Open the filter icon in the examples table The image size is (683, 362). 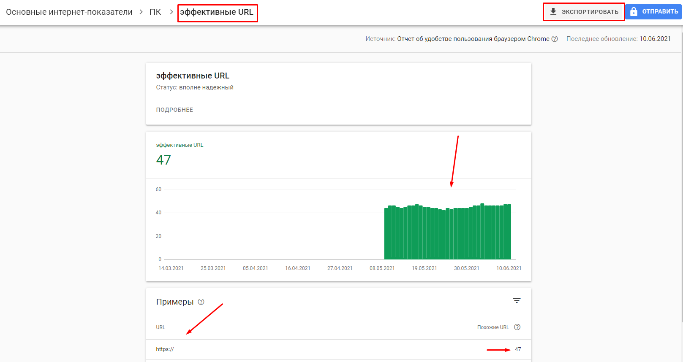pos(517,300)
